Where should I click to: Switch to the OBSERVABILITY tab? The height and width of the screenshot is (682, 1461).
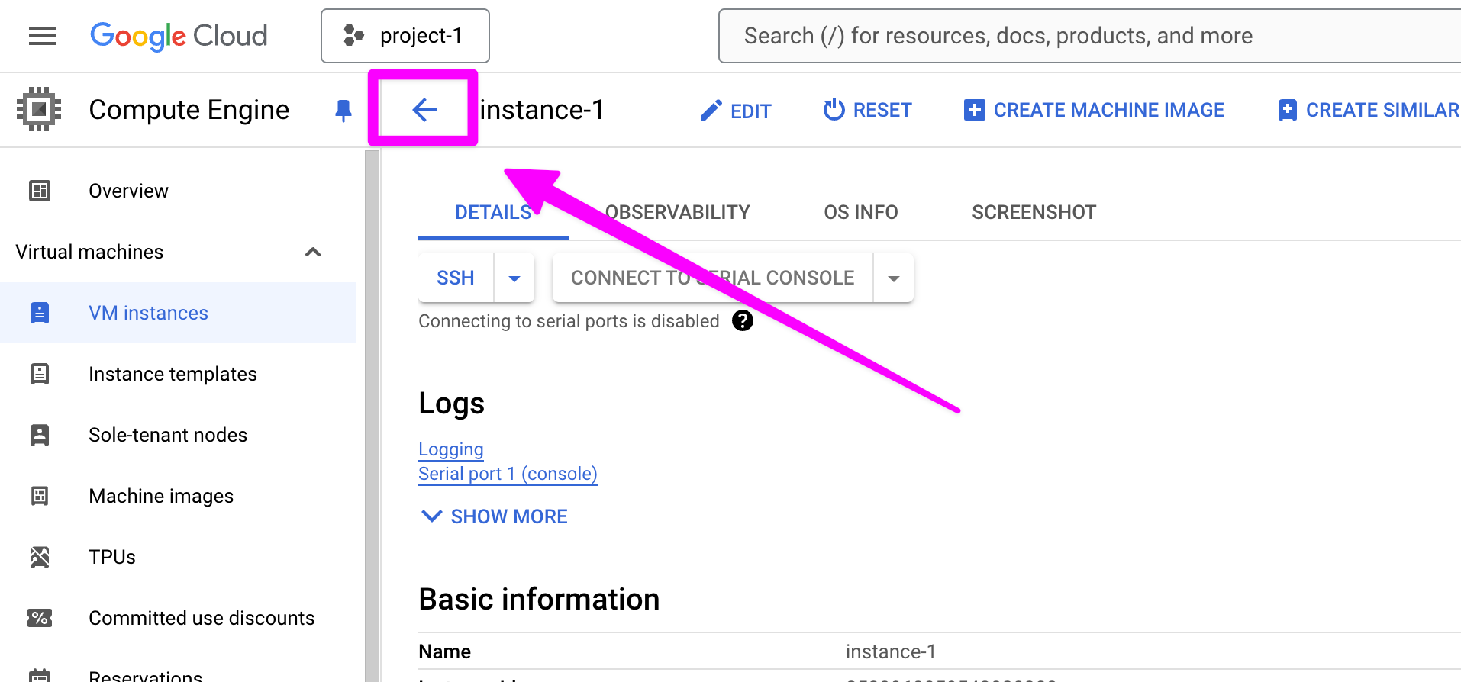click(x=678, y=212)
